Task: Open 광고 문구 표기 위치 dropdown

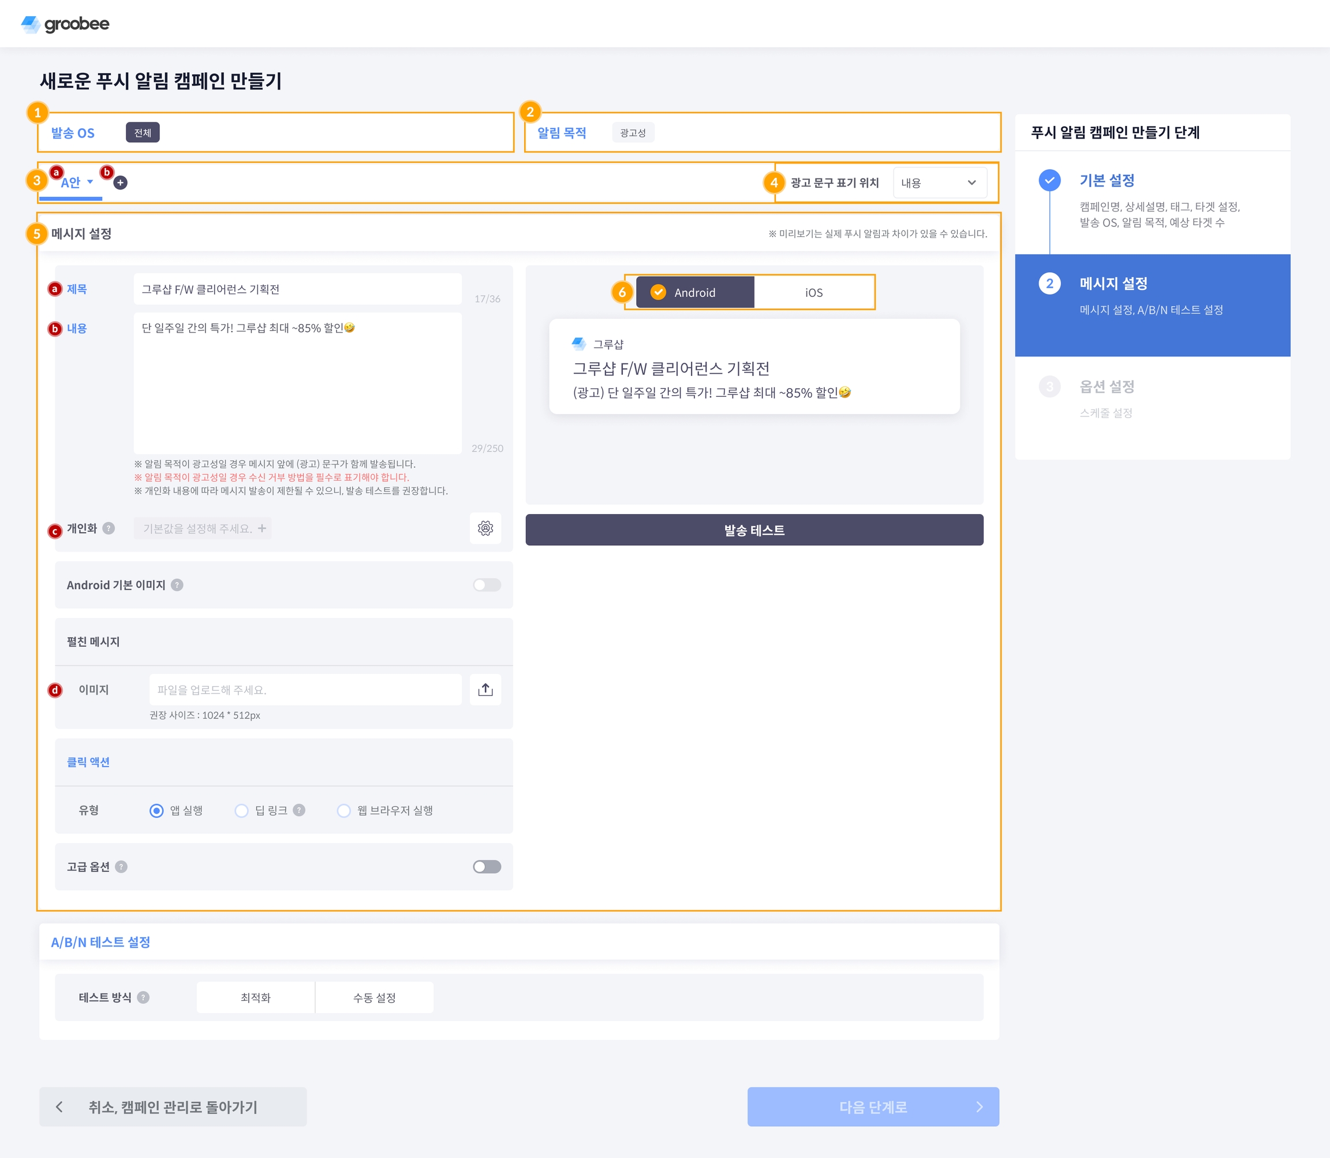Action: click(x=939, y=183)
